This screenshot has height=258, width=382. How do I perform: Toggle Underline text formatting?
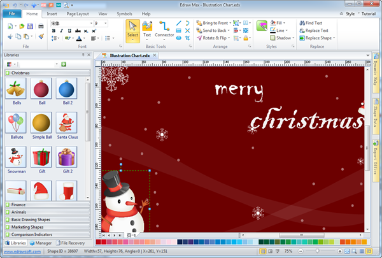[x=69, y=31]
